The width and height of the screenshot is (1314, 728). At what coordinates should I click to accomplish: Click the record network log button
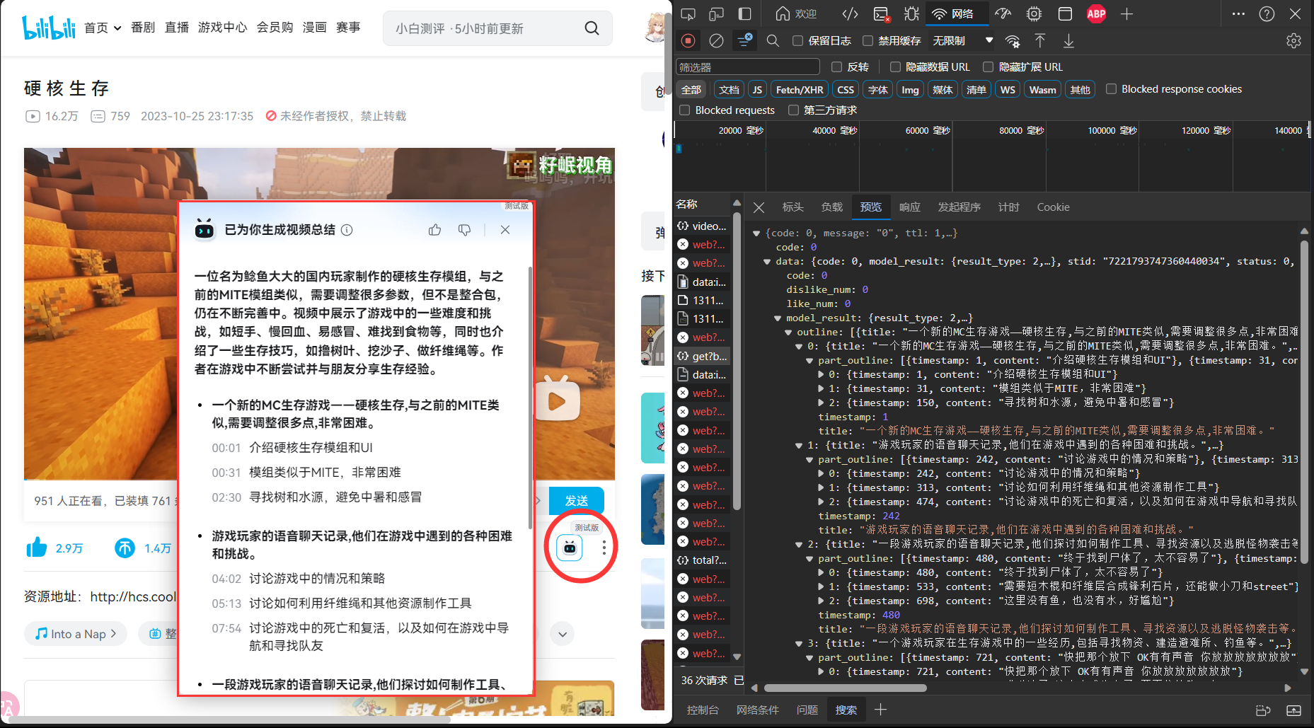pos(688,41)
